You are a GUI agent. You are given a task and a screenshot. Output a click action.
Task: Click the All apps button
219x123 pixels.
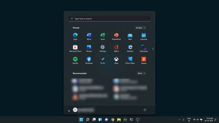coord(140,28)
